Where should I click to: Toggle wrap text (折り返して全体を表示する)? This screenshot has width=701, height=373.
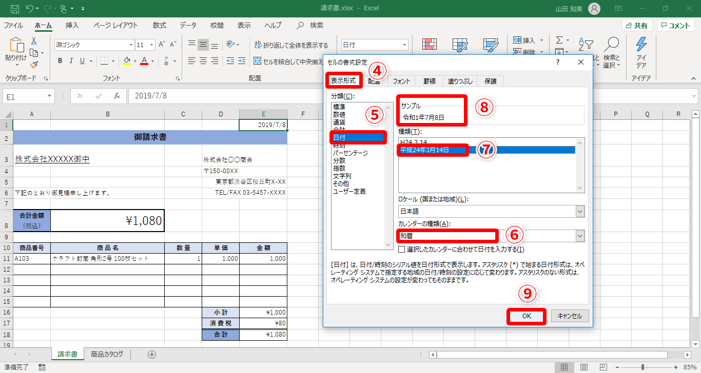(x=291, y=45)
